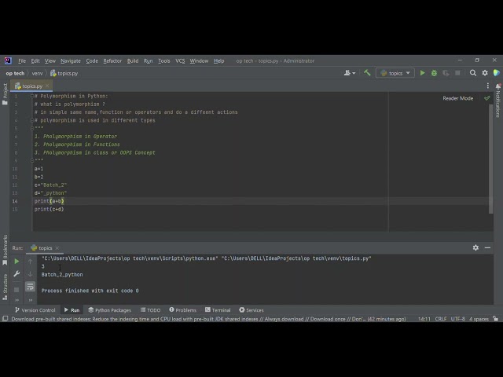Click the wrench icon in Run panel

17,274
